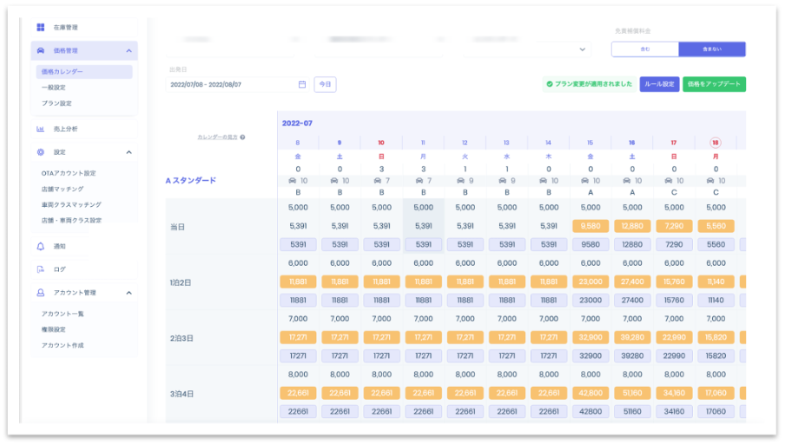The height and width of the screenshot is (445, 785).
Task: Open 一般設定 in the sidebar
Action: (54, 87)
